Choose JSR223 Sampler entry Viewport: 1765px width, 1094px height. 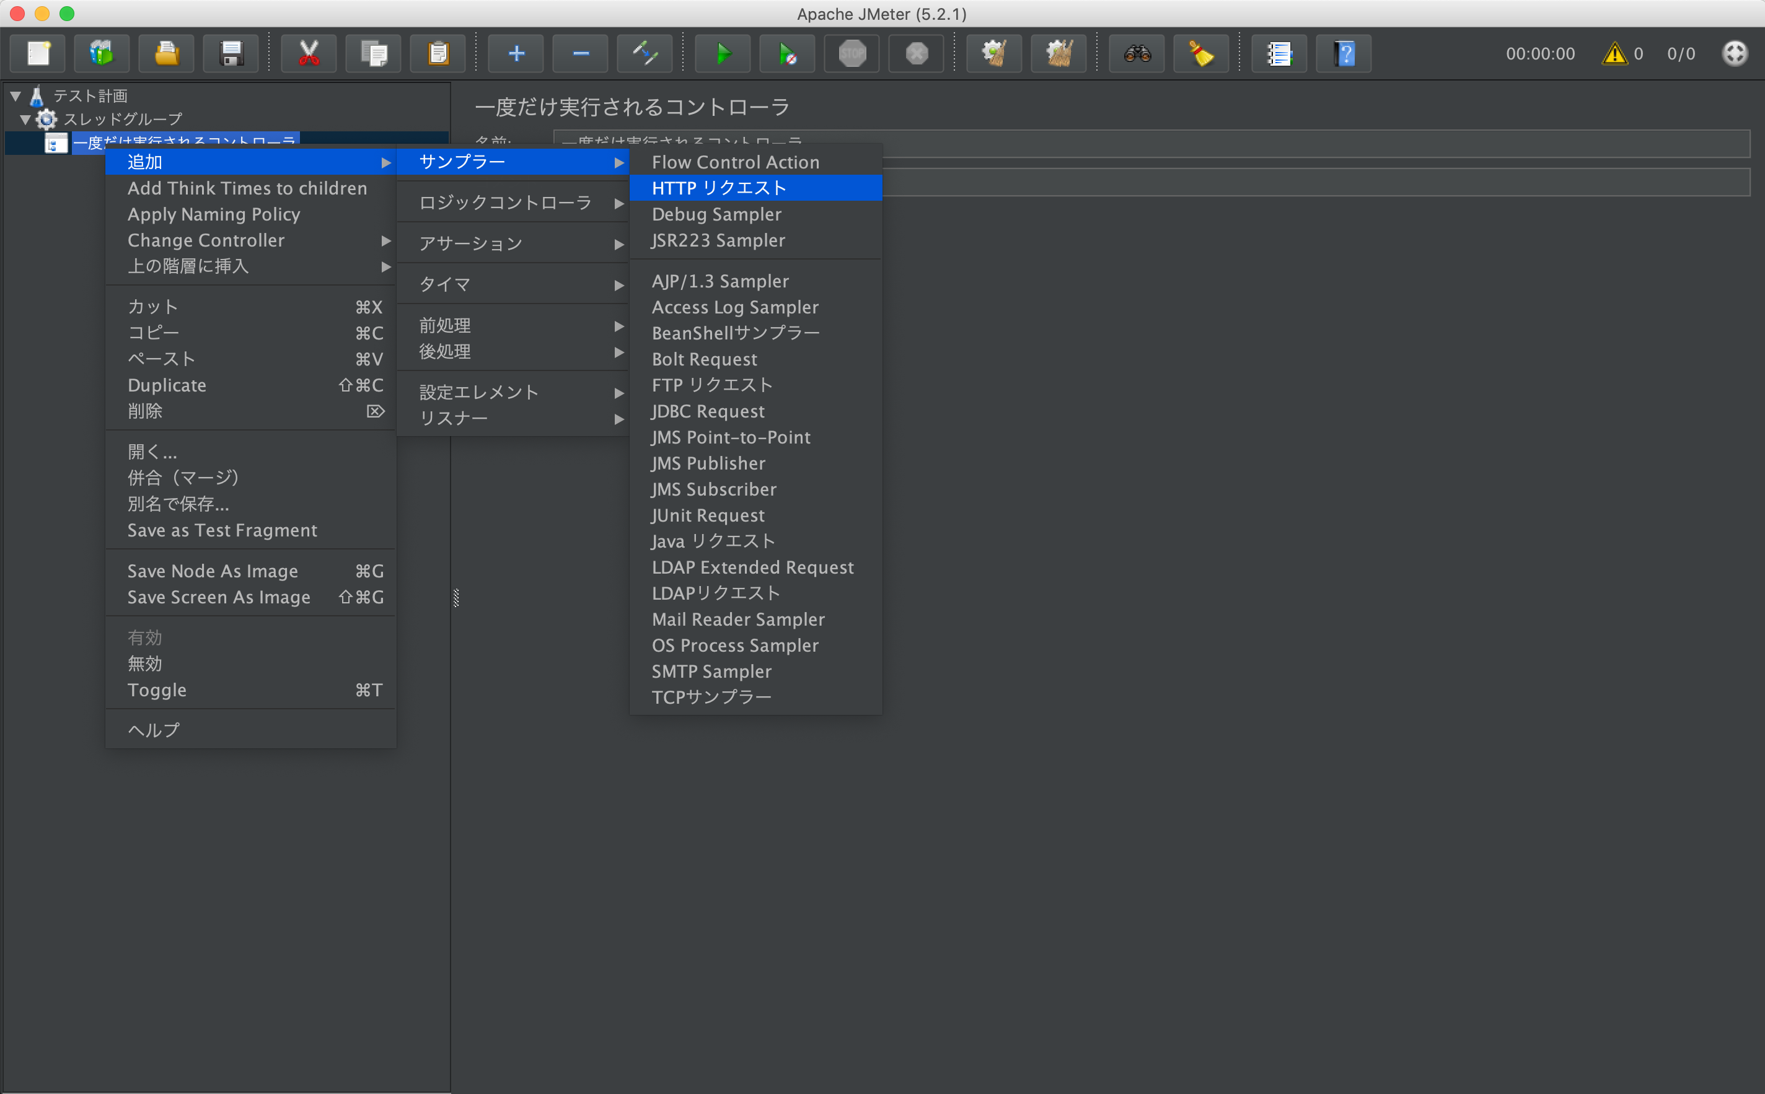pyautogui.click(x=755, y=240)
